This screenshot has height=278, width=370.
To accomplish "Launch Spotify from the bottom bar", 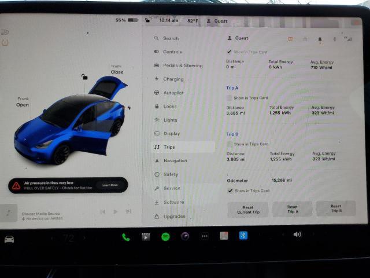I will point(165,237).
